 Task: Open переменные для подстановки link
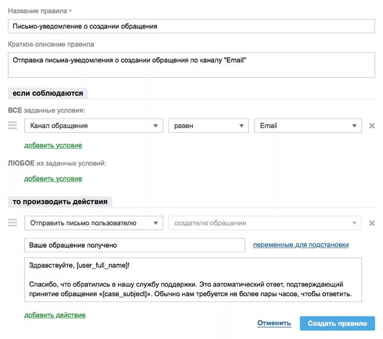coord(301,245)
